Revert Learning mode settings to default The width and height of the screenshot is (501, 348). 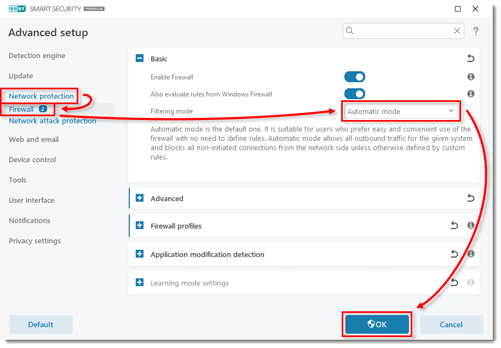pyautogui.click(x=454, y=282)
